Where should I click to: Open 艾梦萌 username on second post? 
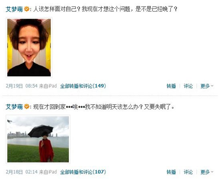(14, 107)
